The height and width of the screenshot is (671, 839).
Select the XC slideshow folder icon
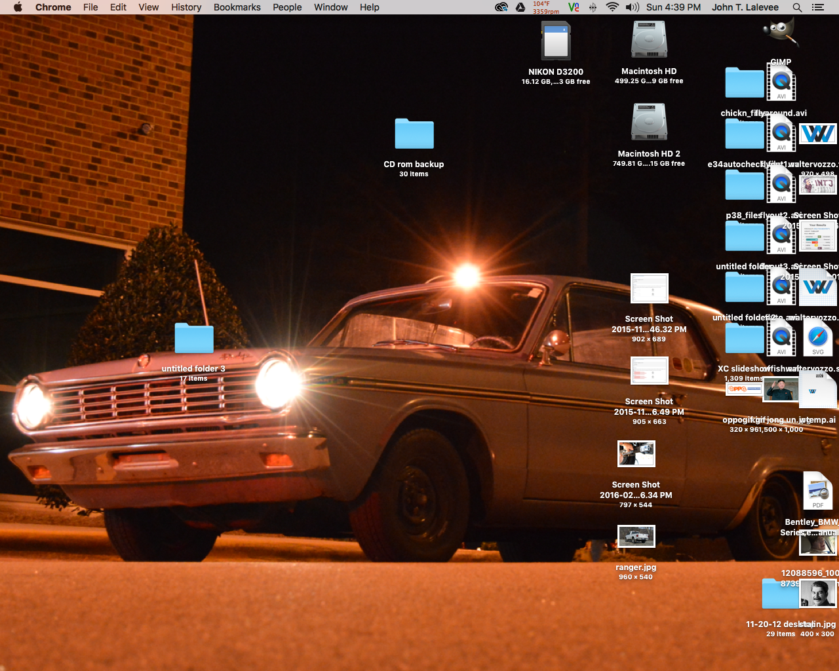click(745, 338)
